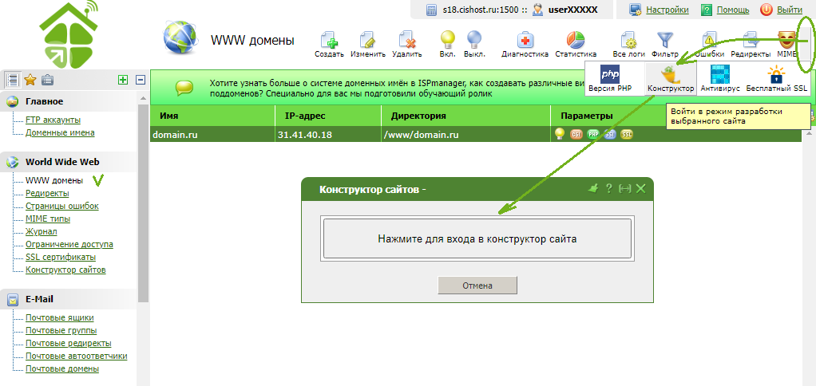Collapse all menu sections with minus icon
Image resolution: width=816 pixels, height=386 pixels.
tap(140, 80)
